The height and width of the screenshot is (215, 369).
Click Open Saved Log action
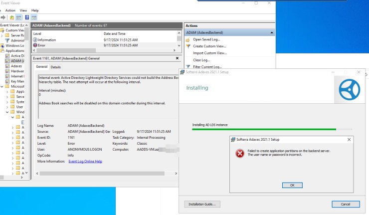206,39
